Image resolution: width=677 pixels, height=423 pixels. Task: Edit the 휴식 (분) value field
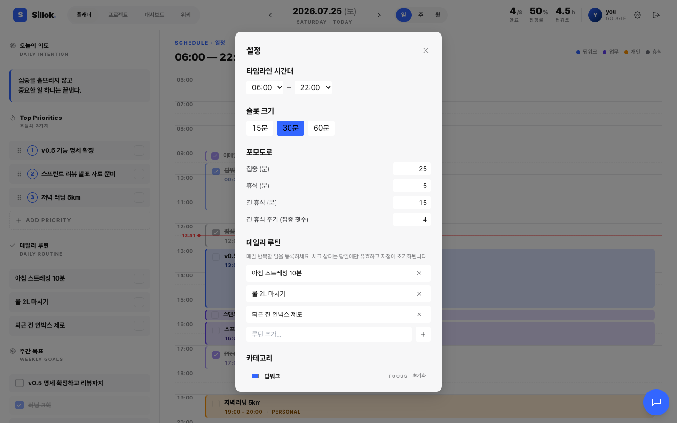coord(412,186)
